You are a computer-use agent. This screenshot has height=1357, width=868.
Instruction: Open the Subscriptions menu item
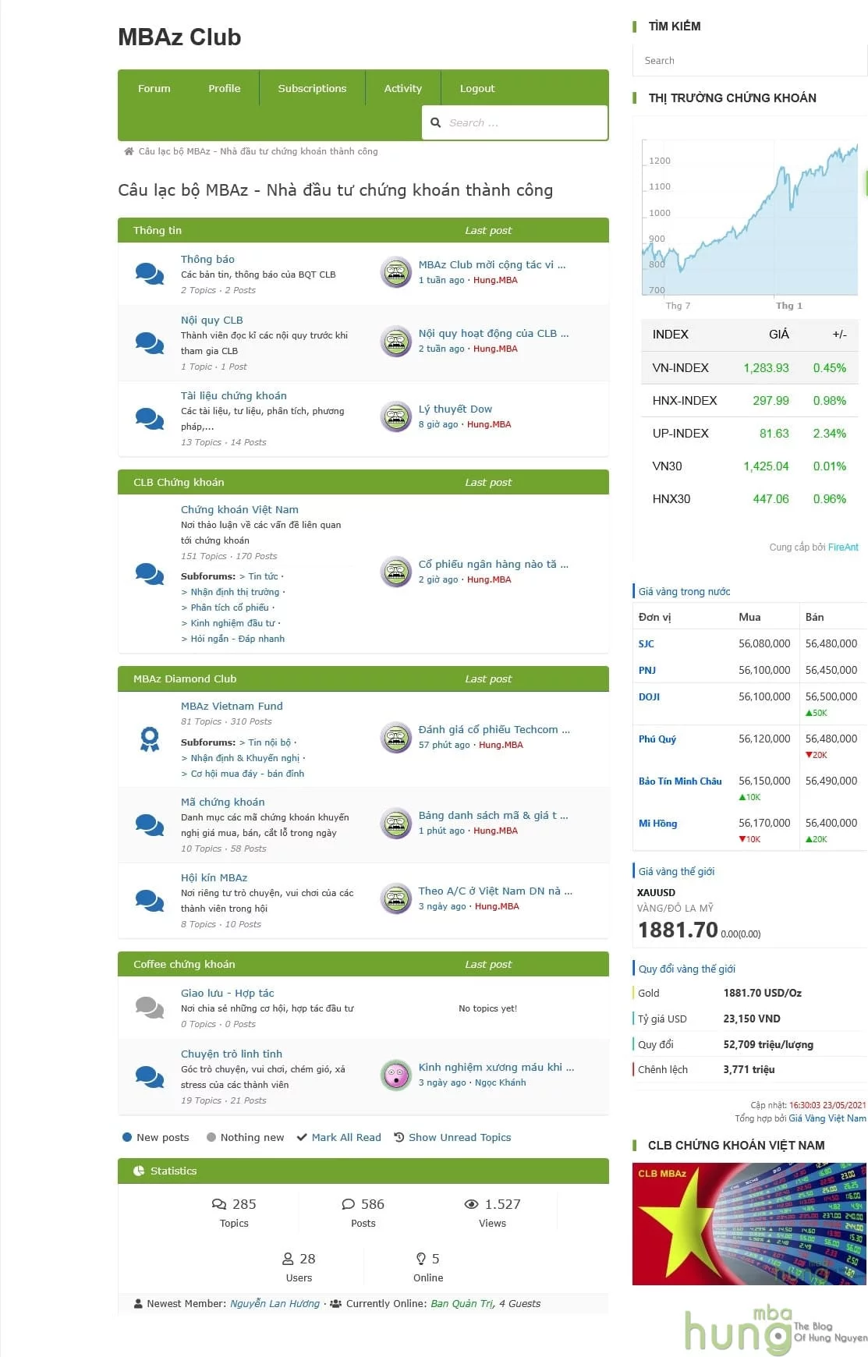[312, 88]
